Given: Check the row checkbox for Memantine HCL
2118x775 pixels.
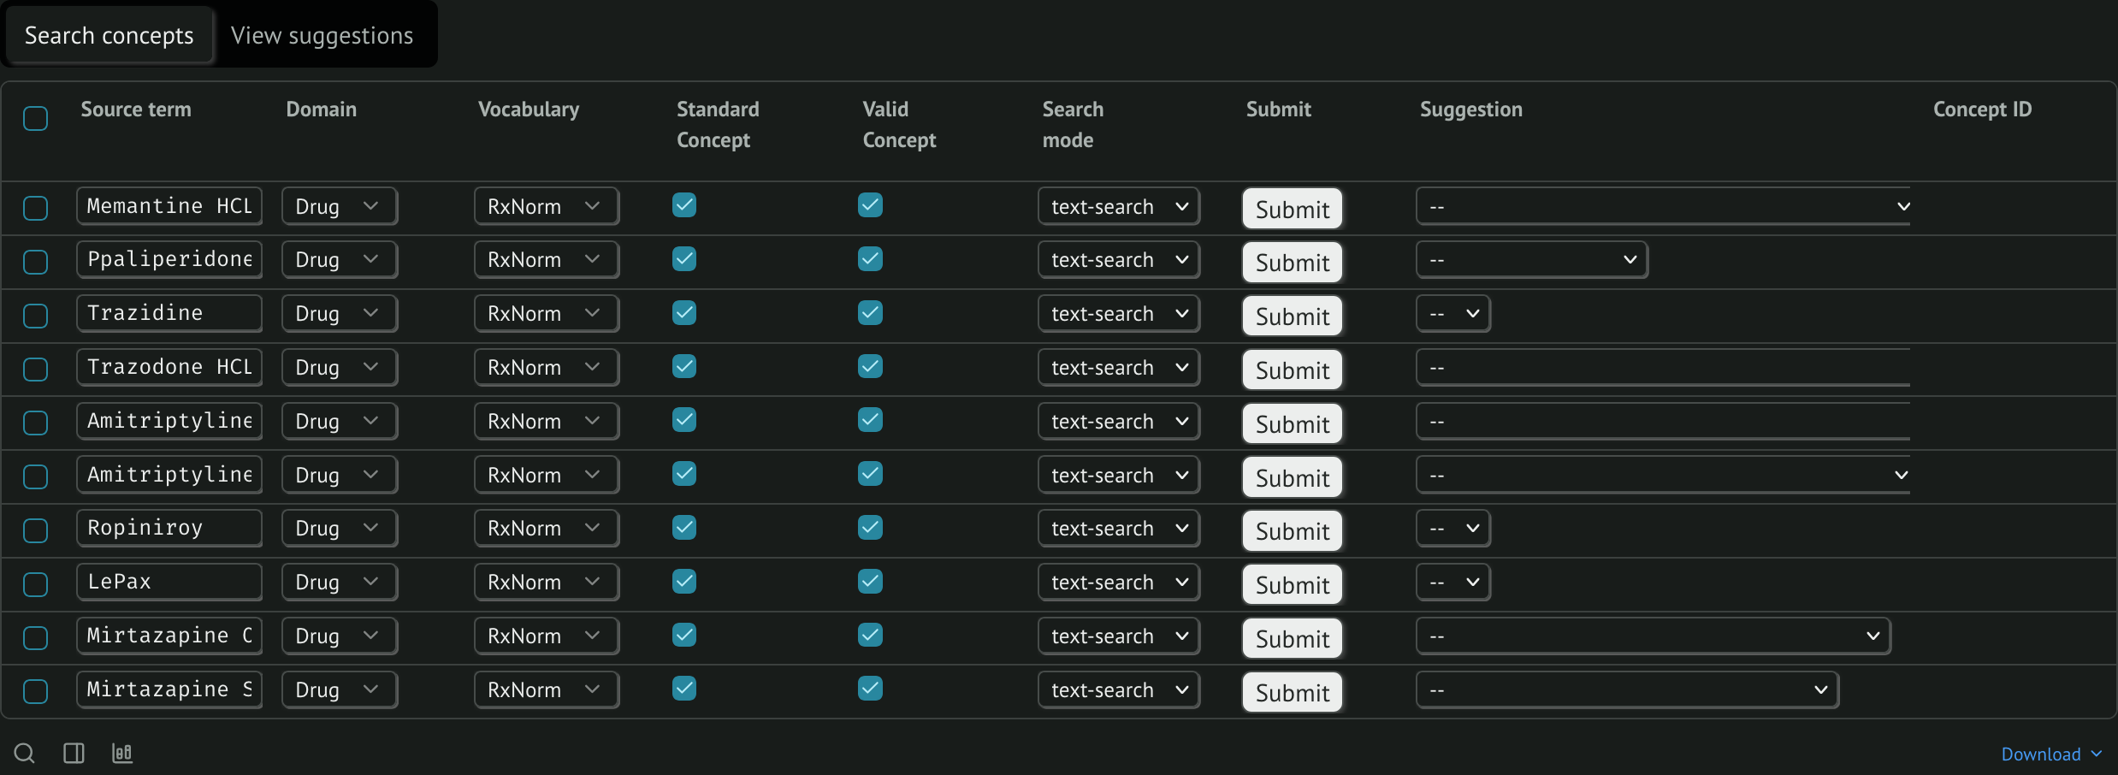Looking at the screenshot, I should click(35, 208).
